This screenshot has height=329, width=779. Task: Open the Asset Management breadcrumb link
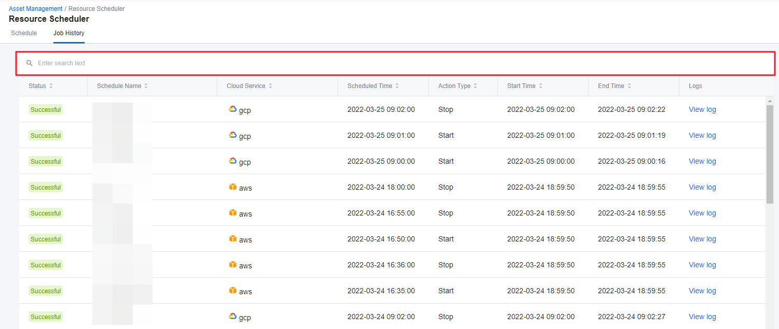click(35, 9)
